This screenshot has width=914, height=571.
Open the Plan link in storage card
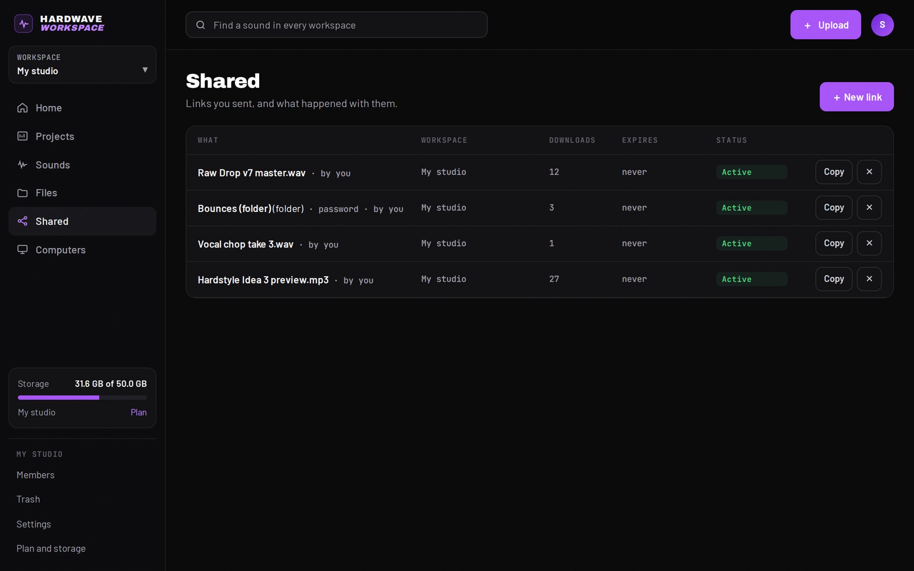click(x=138, y=412)
